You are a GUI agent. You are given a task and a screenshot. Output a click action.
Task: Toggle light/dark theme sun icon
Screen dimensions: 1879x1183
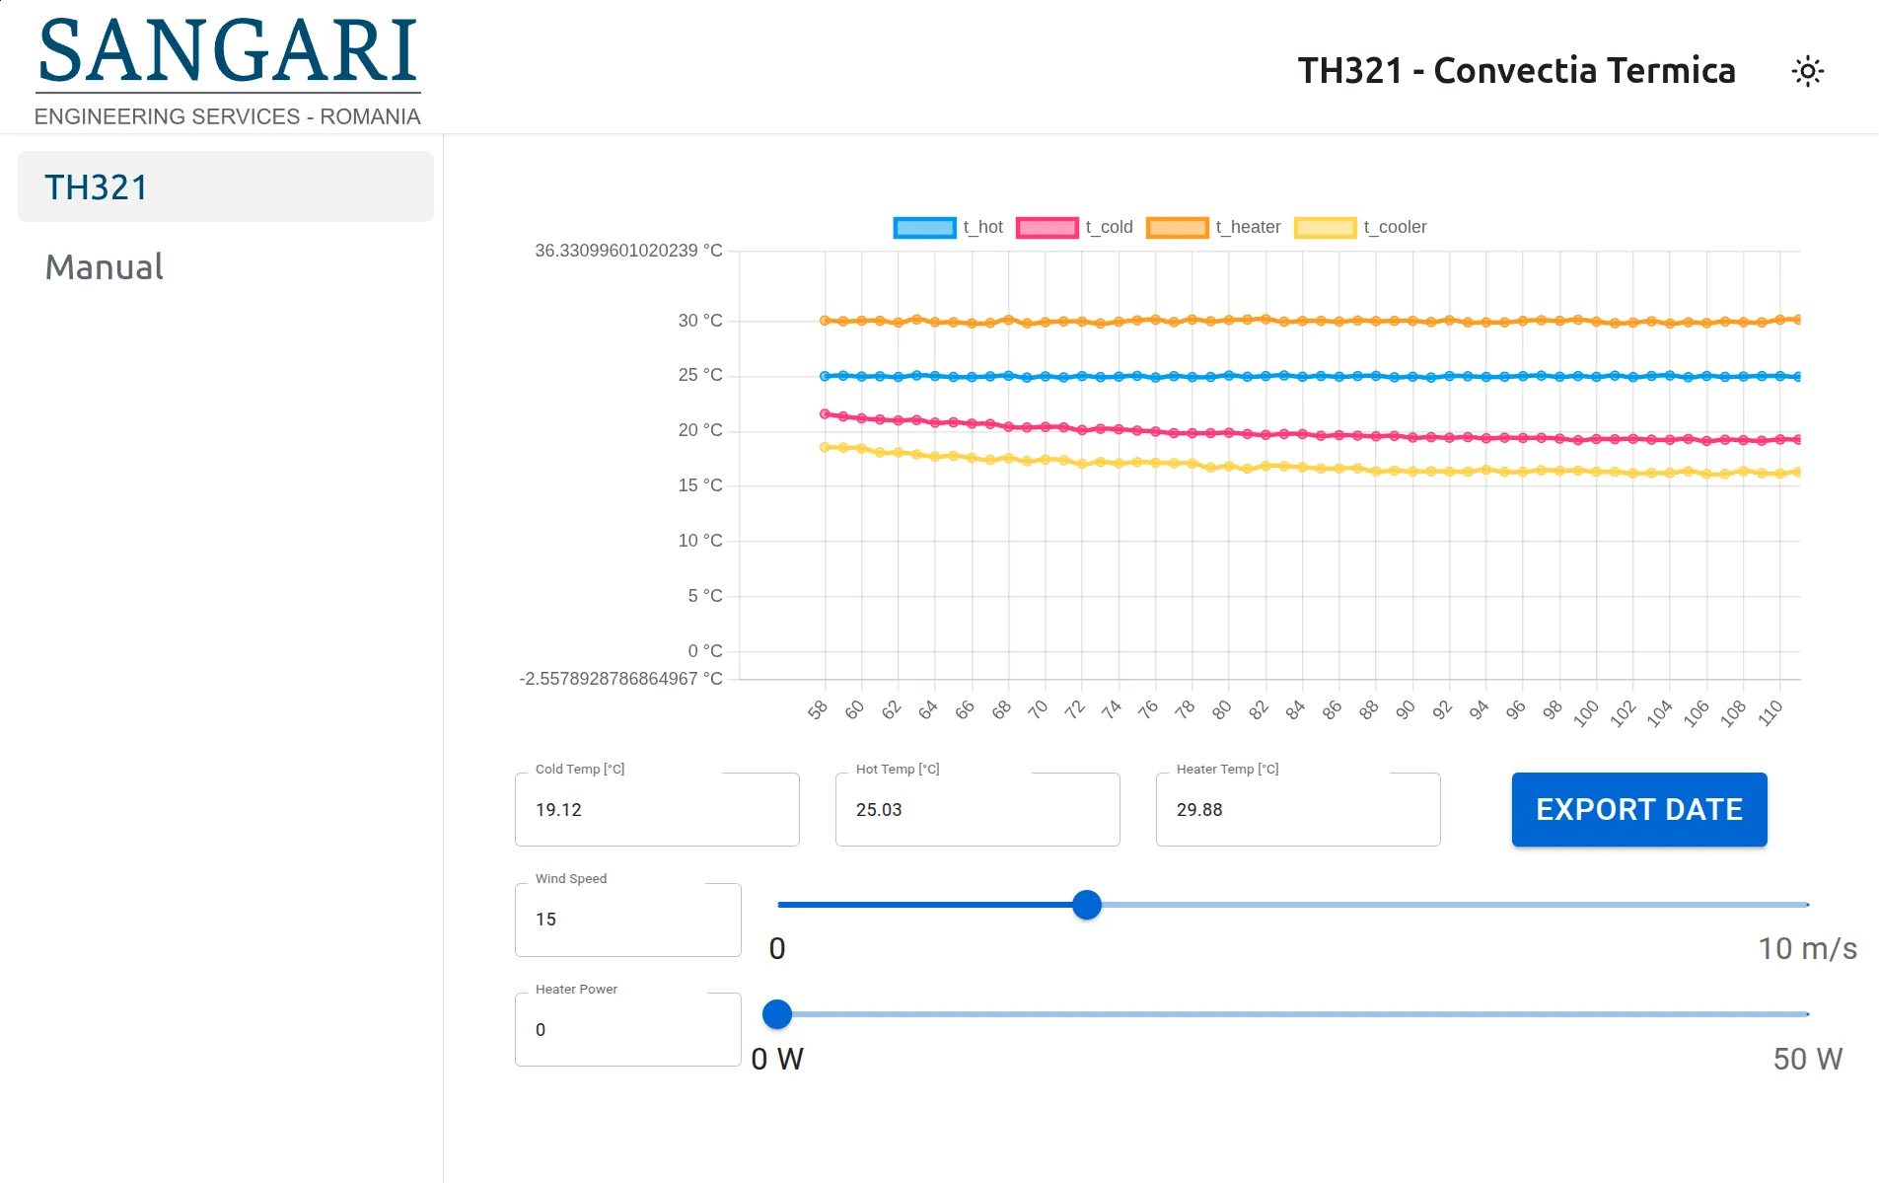point(1807,71)
